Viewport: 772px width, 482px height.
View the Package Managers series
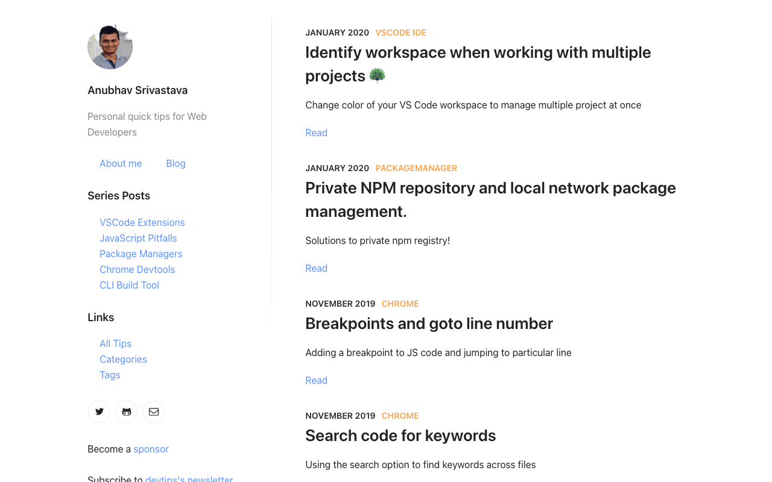tap(141, 254)
